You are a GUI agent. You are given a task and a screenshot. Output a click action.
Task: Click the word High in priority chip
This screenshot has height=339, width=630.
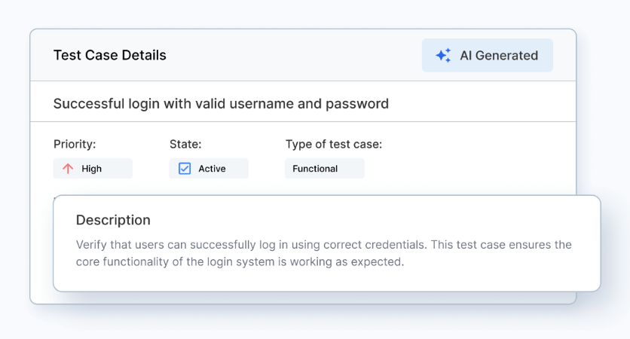click(92, 169)
